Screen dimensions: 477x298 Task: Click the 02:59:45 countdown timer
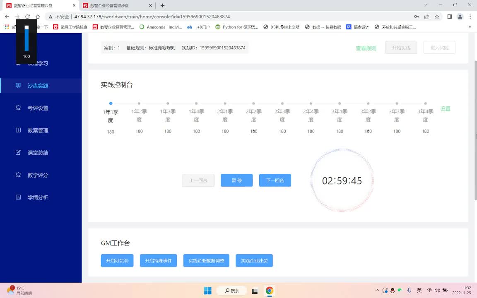342,180
